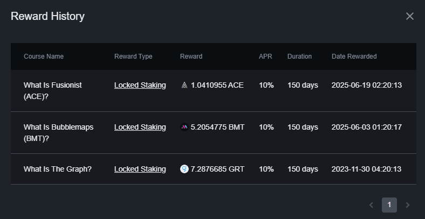The width and height of the screenshot is (425, 219).
Task: Click the Reward Type column header
Action: pyautogui.click(x=133, y=56)
